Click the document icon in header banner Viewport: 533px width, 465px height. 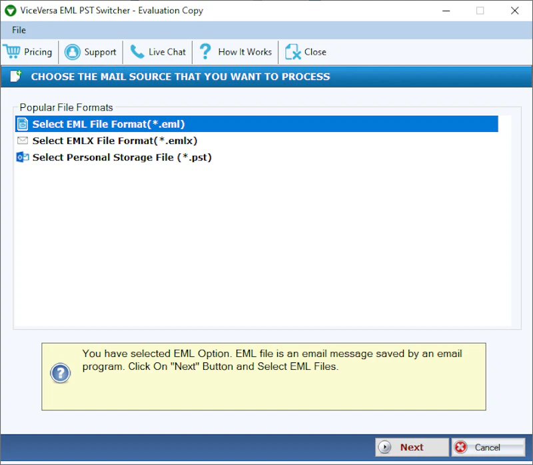click(15, 76)
